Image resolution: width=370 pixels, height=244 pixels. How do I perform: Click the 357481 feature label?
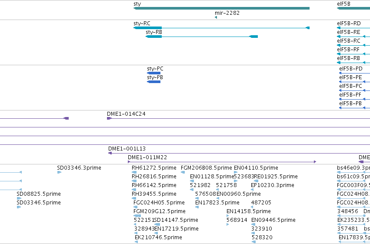click(347, 229)
